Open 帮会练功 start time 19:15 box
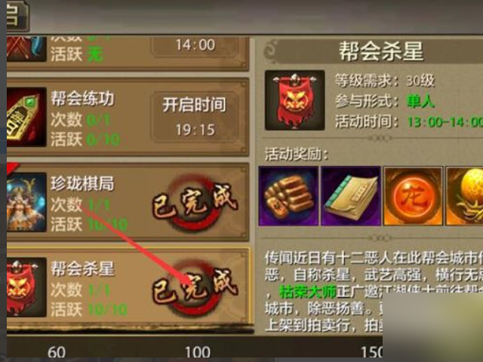Screen dimensions: 483x362 coord(195,118)
